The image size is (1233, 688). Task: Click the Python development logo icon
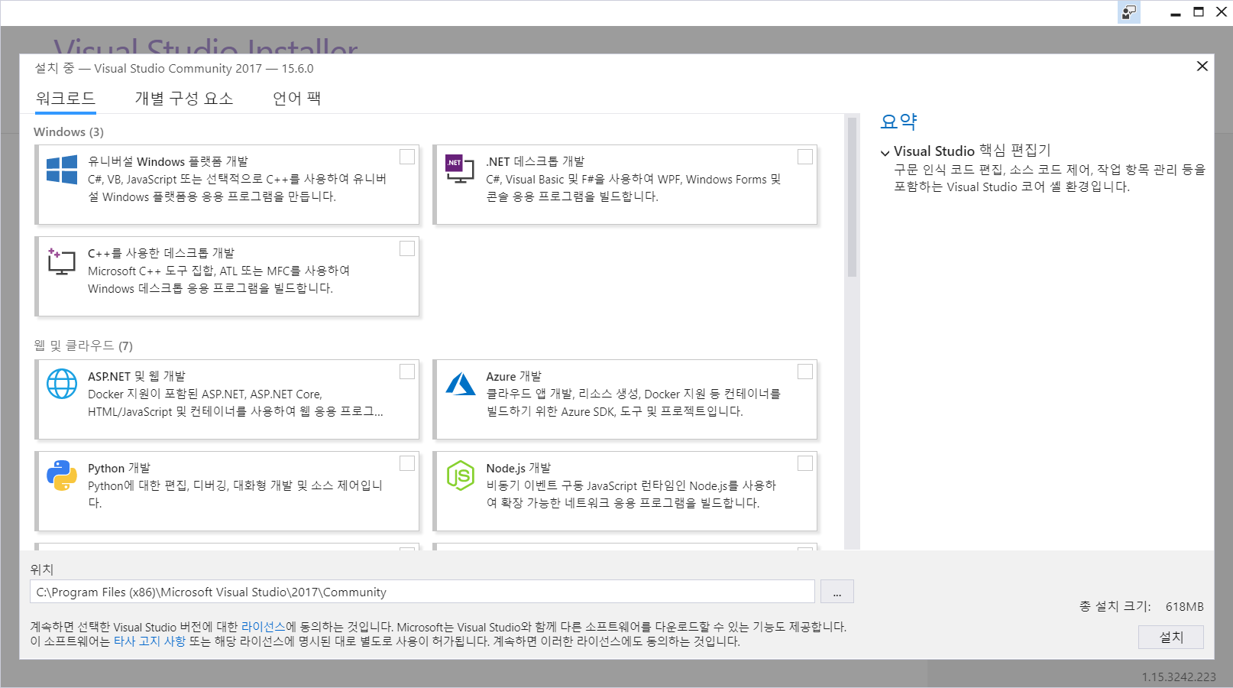point(62,475)
